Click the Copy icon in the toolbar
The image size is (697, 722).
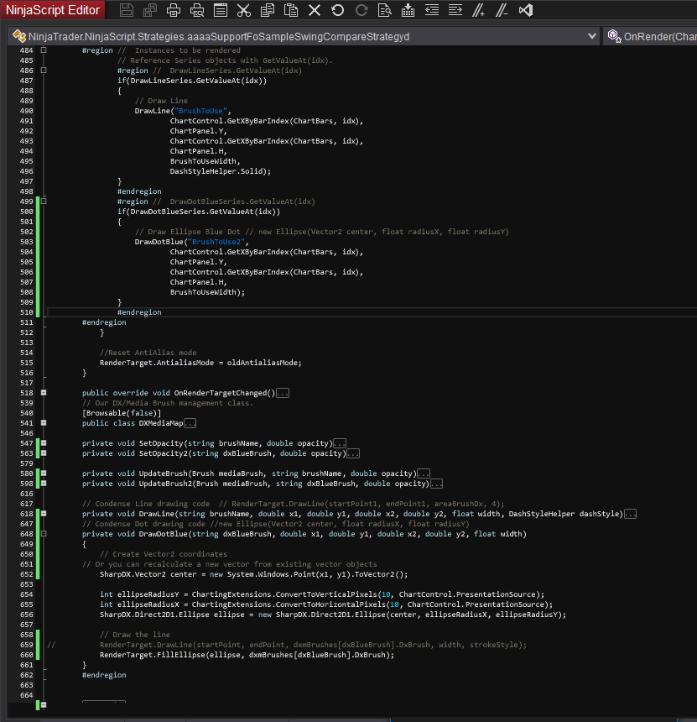[267, 11]
